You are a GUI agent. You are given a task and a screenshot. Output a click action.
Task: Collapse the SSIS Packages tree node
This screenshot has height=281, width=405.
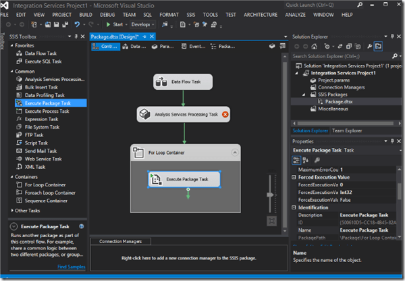tap(303, 94)
